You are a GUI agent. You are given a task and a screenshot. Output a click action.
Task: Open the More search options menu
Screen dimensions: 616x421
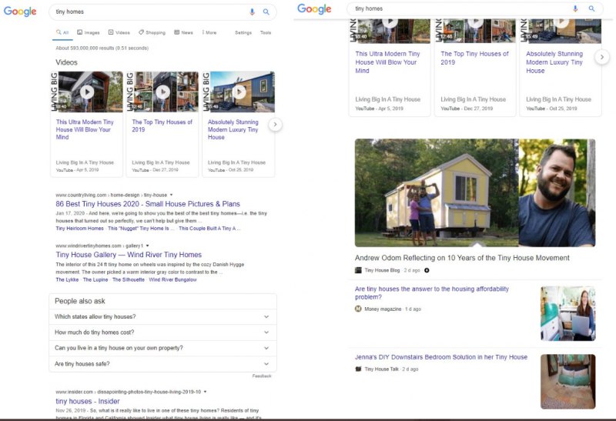[x=209, y=32]
